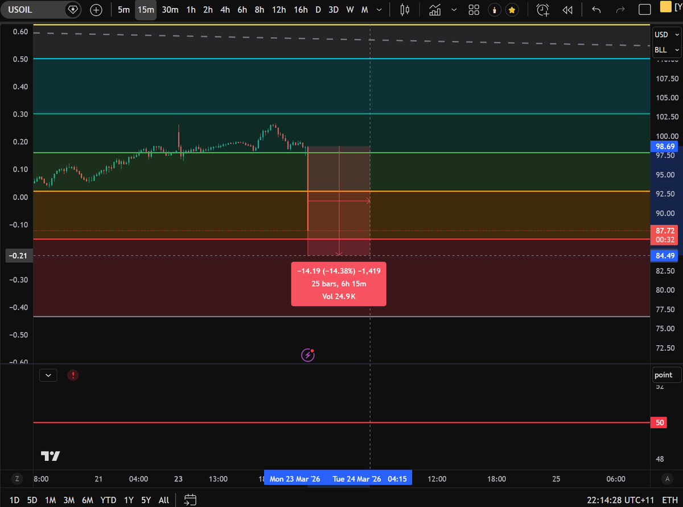Image resolution: width=683 pixels, height=507 pixels.
Task: Click the -0.21 left scale label
Action: pos(18,255)
